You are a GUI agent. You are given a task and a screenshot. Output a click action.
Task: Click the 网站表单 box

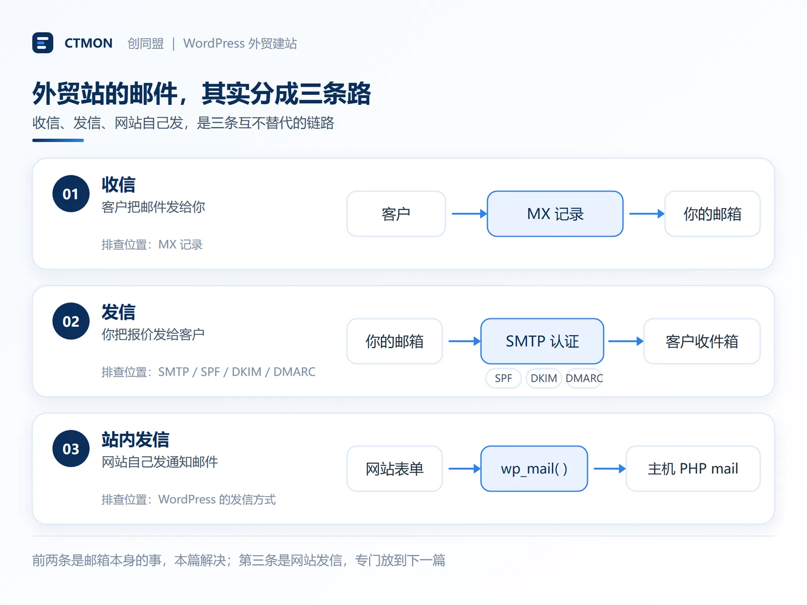[394, 469]
